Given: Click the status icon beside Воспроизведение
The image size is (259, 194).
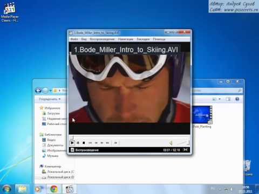Looking at the screenshot, I should tap(72, 150).
